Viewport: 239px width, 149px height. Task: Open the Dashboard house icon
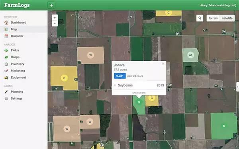(x=6, y=23)
